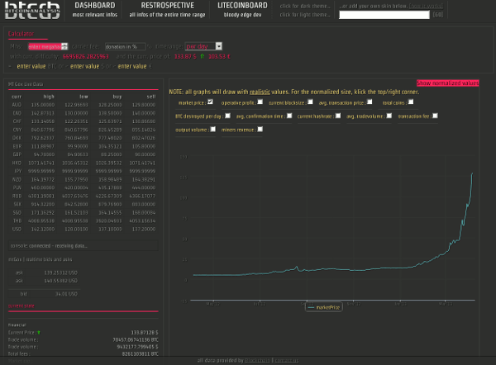Enable the current blocksize checkbox

click(x=310, y=102)
